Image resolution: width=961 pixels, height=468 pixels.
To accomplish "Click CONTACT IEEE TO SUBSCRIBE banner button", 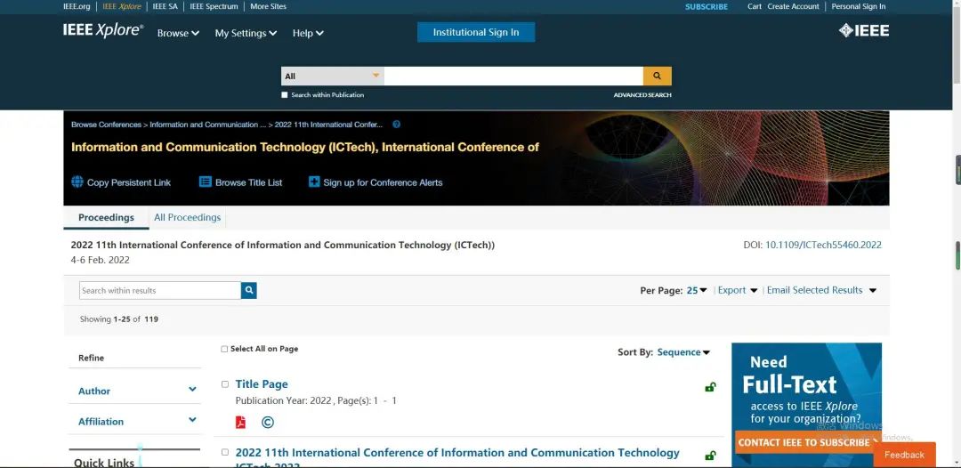I will coord(808,442).
